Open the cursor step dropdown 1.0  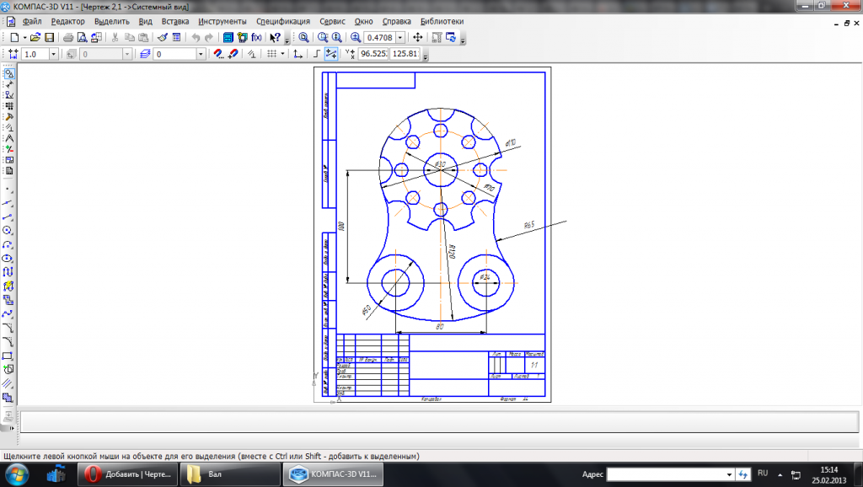coord(53,54)
